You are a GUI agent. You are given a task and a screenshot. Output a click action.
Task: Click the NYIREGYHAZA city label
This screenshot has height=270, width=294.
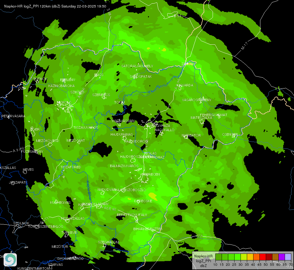tap(159, 125)
